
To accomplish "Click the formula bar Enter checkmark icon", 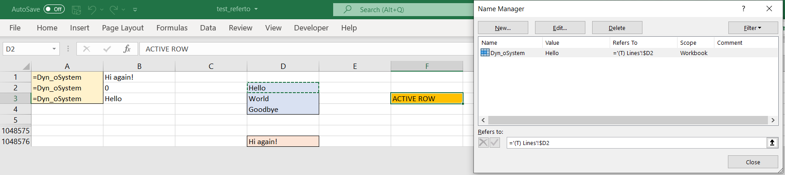I will point(107,49).
